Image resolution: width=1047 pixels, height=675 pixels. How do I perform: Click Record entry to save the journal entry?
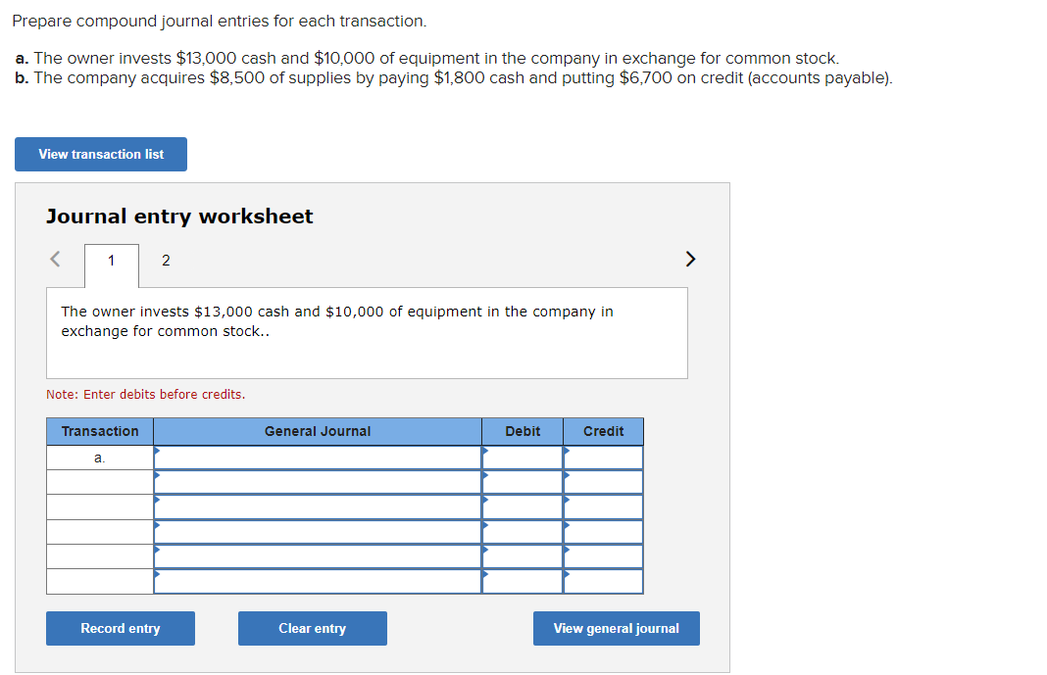[x=120, y=628]
